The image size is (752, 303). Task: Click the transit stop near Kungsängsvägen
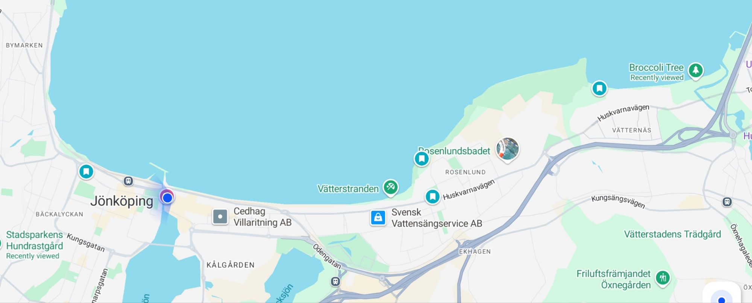[727, 202]
